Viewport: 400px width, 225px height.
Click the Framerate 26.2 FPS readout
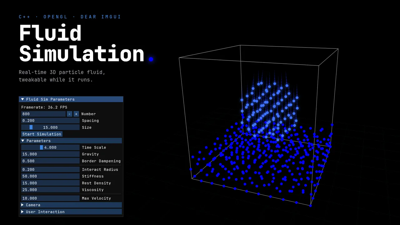pos(44,107)
